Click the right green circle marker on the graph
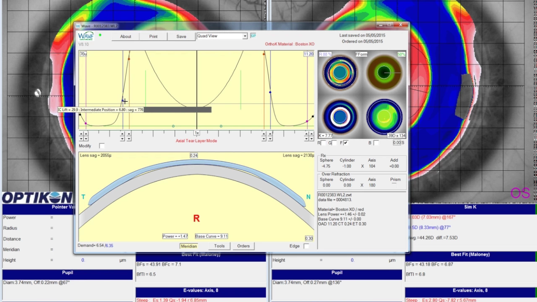 pos(221,126)
